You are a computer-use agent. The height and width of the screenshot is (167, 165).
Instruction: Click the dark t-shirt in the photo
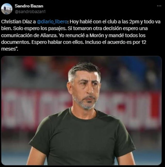[82, 138]
